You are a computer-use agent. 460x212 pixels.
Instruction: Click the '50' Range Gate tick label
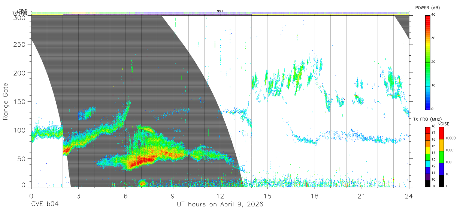click(22, 159)
